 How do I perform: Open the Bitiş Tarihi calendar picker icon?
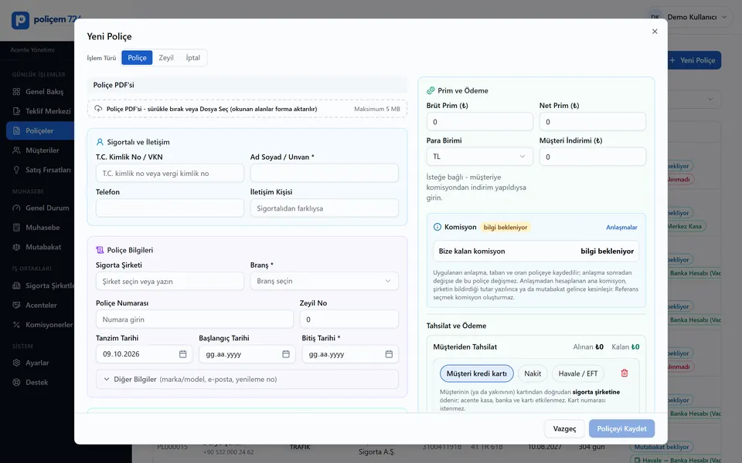(389, 354)
